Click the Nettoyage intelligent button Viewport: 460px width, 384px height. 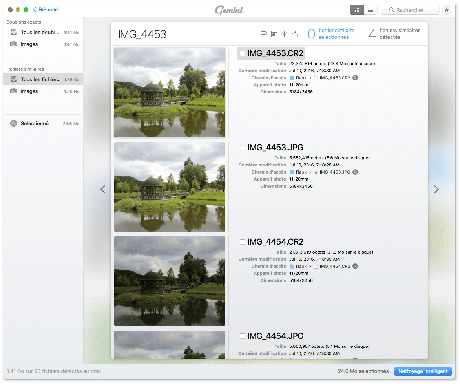point(423,371)
